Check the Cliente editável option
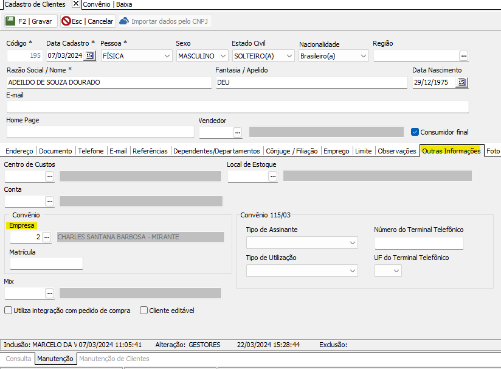Screen dimensions: 501x369 click(x=144, y=311)
